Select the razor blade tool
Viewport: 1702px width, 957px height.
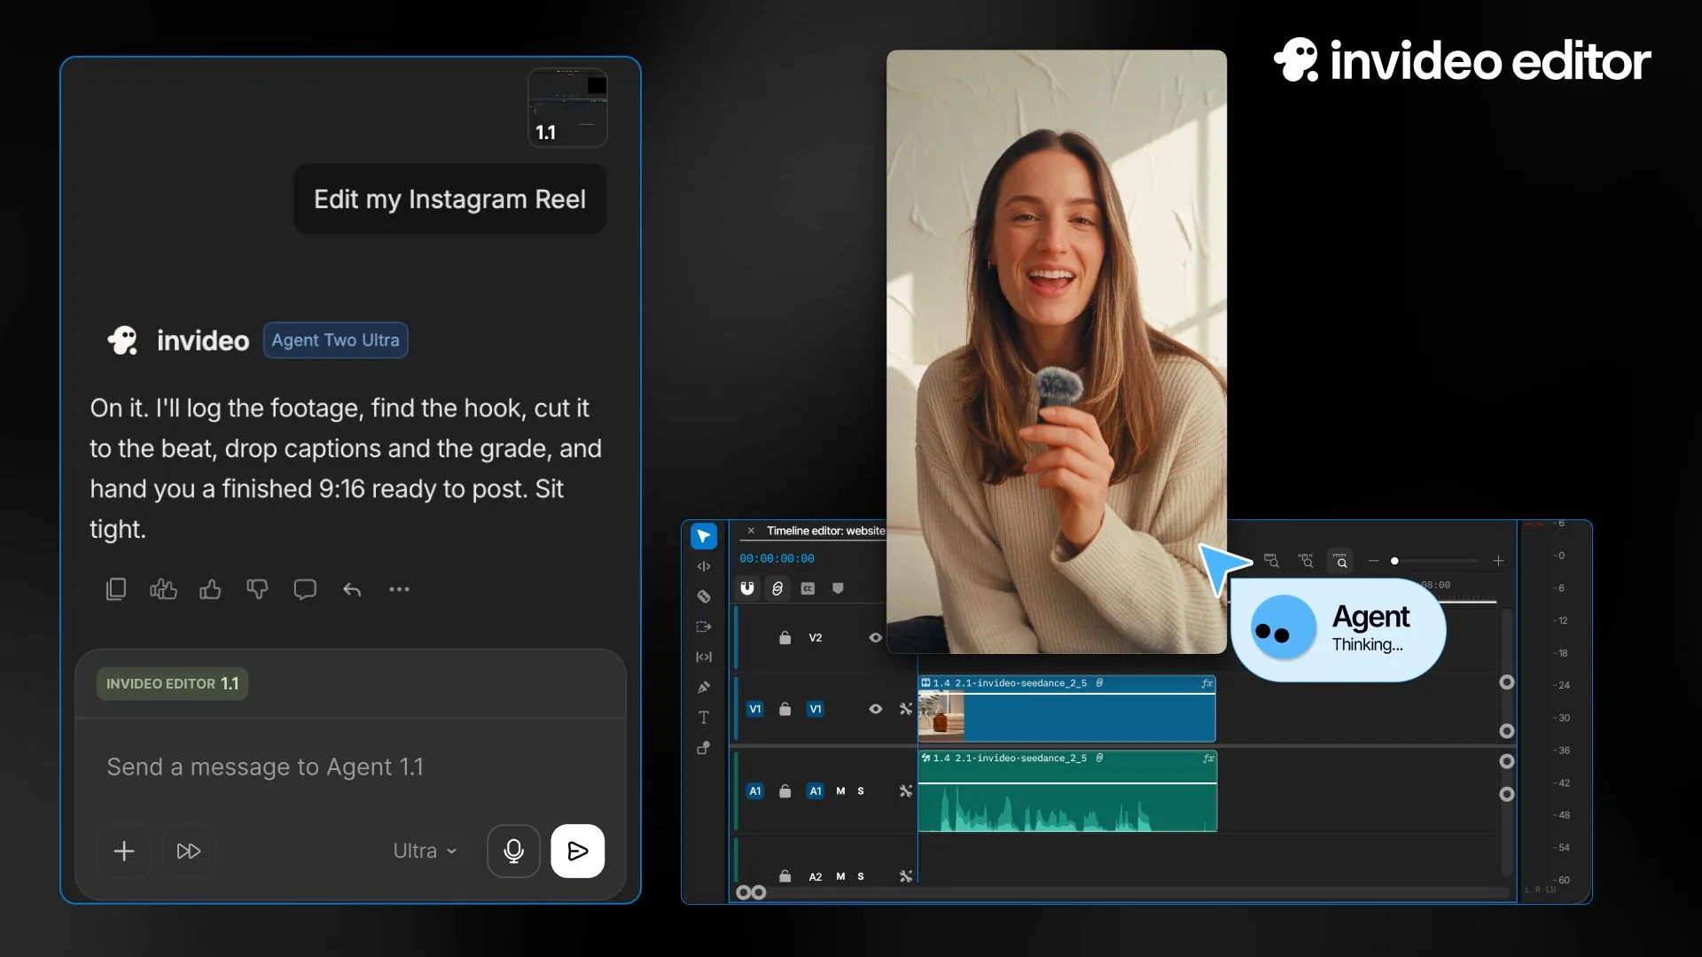pyautogui.click(x=704, y=596)
